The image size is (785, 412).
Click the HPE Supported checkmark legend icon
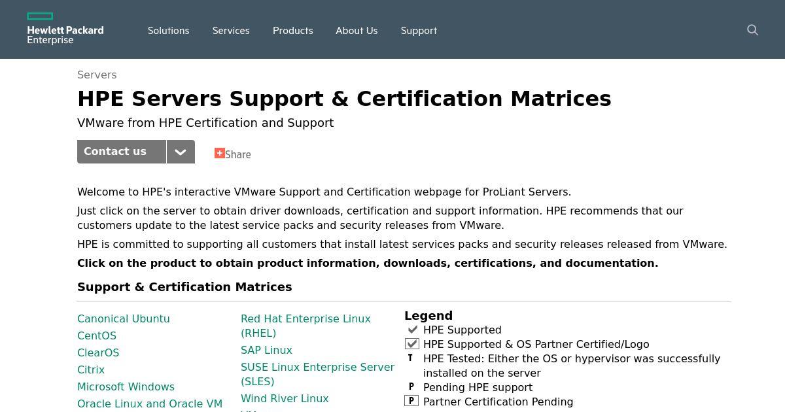click(x=412, y=330)
